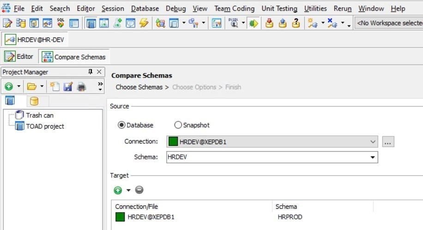Click green add button in Project Manager
The height and width of the screenshot is (230, 423).
tap(9, 86)
